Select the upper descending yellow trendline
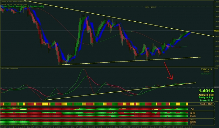This screenshot has width=219, height=128. tap(121, 19)
